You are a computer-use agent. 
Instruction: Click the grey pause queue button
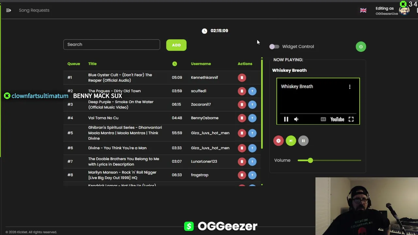coord(303,141)
